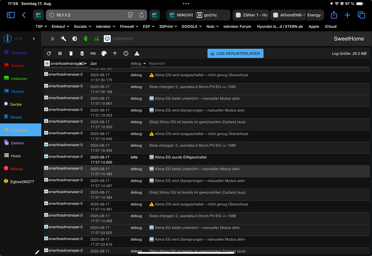Toggle expert mode head icon
The width and height of the screenshot is (372, 256).
click(86, 39)
